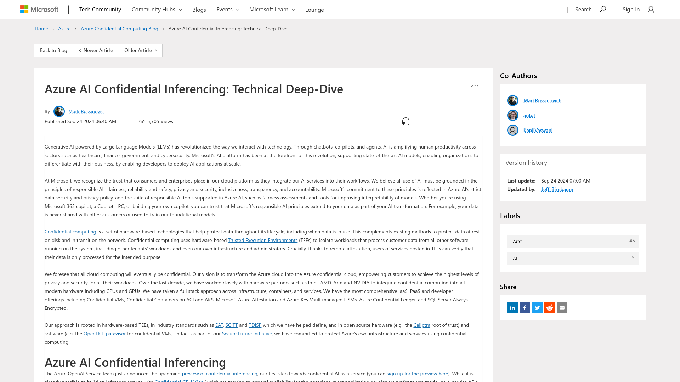680x382 pixels.
Task: Select the ACC label
Action: (x=573, y=242)
